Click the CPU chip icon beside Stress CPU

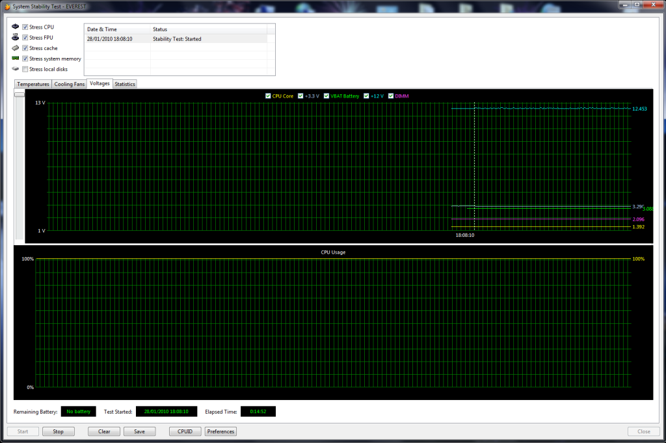(15, 27)
